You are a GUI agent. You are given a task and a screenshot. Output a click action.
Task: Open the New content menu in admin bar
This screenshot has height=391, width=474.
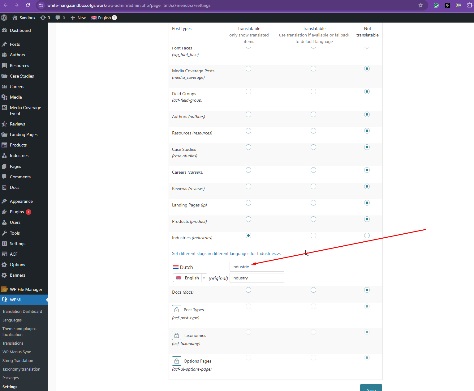point(78,18)
